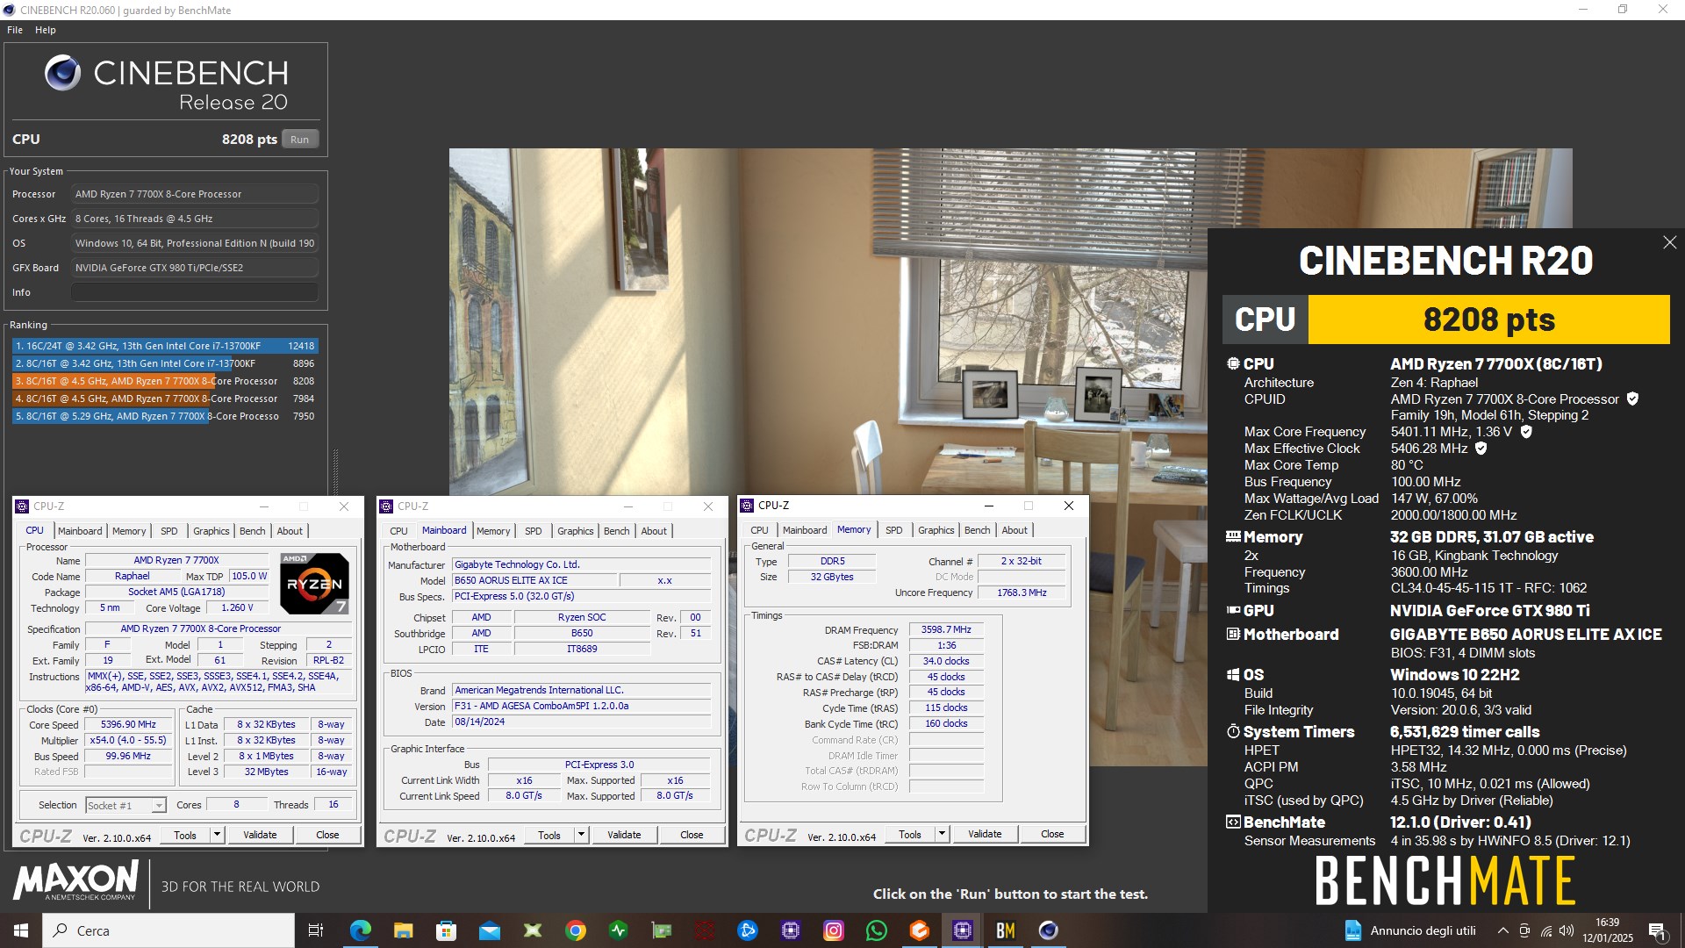
Task: Select ranking row 5 with score 7950
Action: (x=165, y=416)
